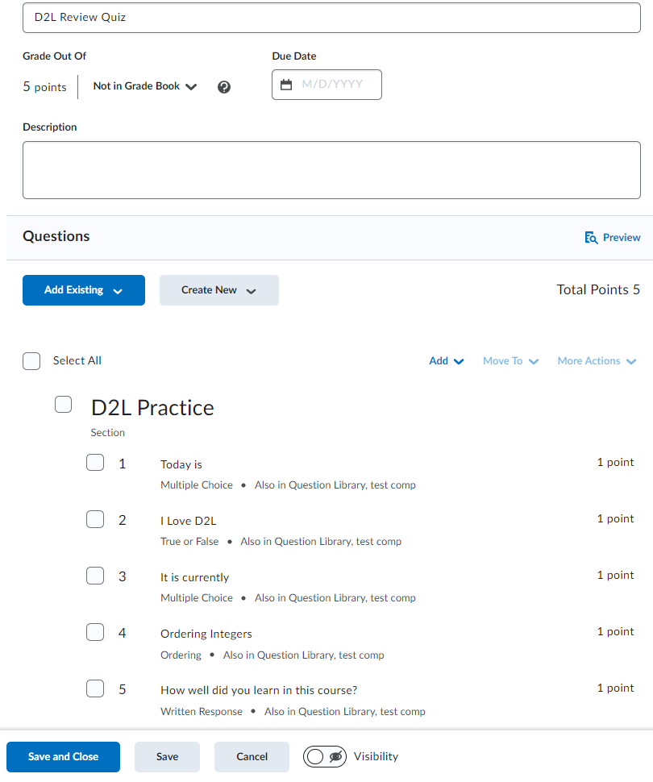The height and width of the screenshot is (782, 653).
Task: Select checkbox for question 5
Action: point(95,688)
